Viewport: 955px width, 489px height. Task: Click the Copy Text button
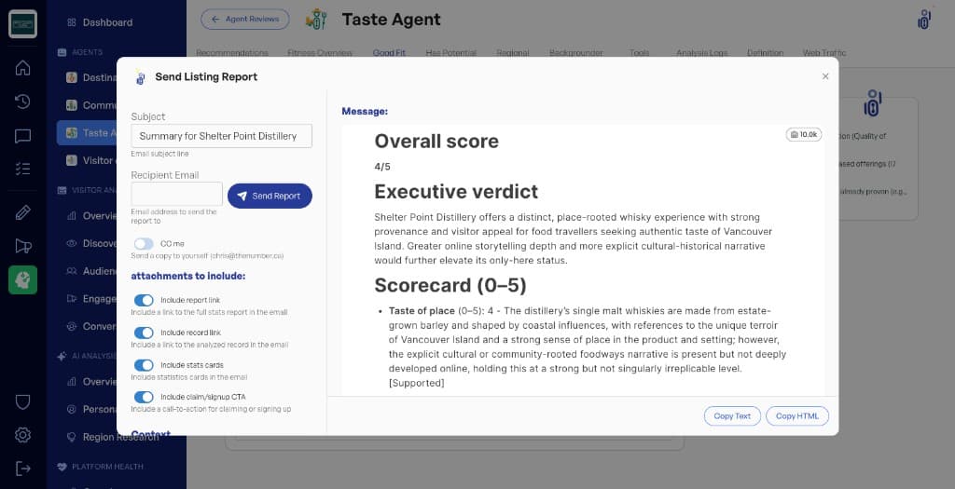pyautogui.click(x=732, y=416)
